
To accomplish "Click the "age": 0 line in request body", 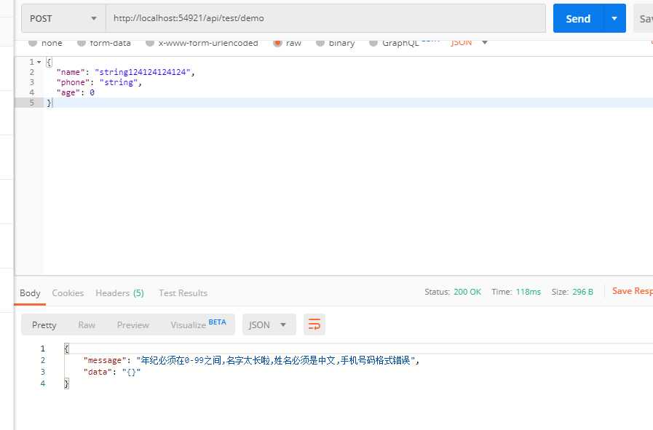I will (76, 92).
